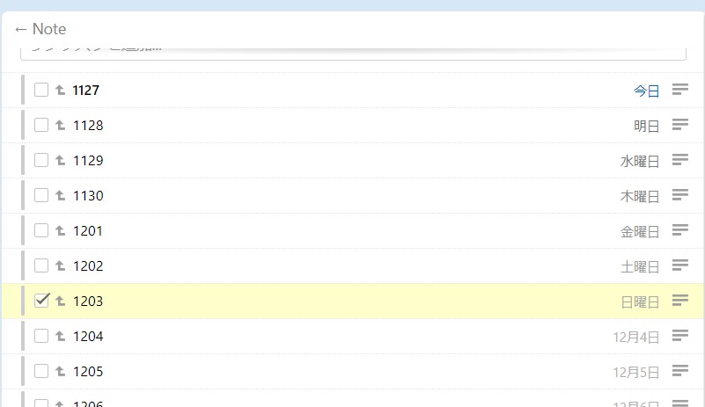Click the 明日 due date label
705x407 pixels.
coord(646,126)
